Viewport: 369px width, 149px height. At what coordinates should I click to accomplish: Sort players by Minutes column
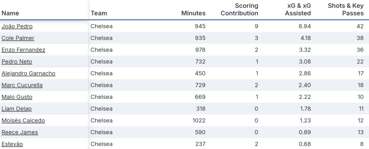194,13
